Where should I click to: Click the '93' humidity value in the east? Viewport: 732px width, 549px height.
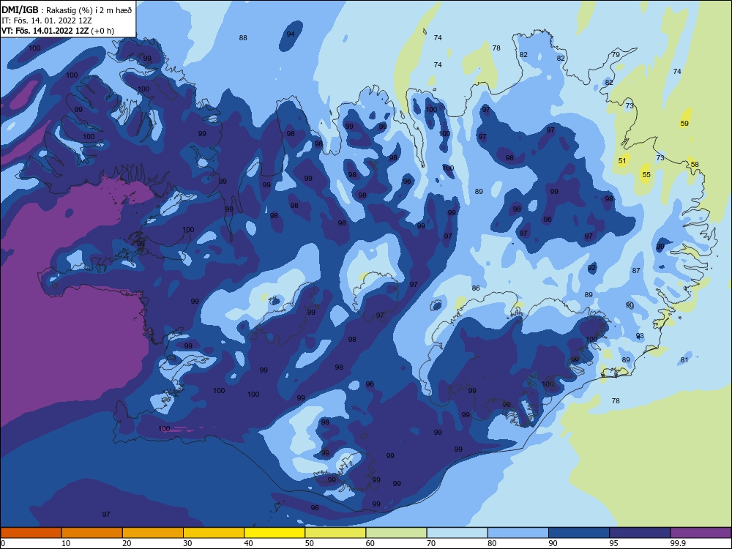(640, 336)
